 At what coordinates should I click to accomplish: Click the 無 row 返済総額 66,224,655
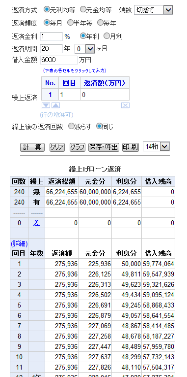[x=61, y=192]
